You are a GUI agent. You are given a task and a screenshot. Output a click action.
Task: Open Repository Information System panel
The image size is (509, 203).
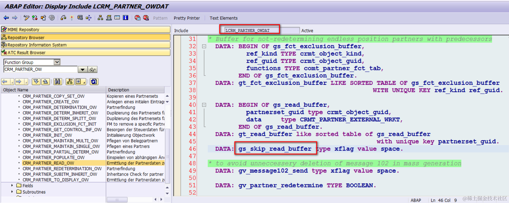click(86, 45)
